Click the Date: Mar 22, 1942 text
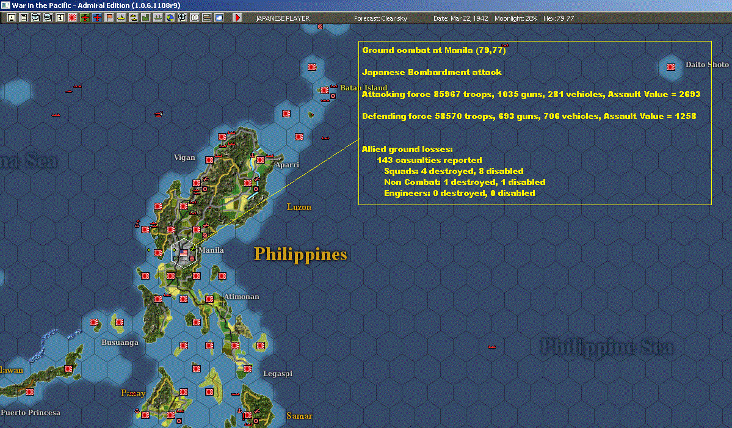Screen dimensions: 732x428 (x=460, y=18)
